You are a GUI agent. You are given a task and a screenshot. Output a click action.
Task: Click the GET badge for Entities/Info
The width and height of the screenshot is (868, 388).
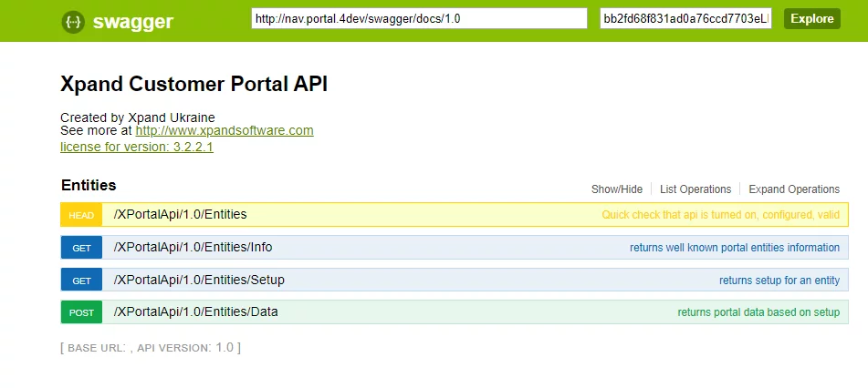(x=81, y=248)
